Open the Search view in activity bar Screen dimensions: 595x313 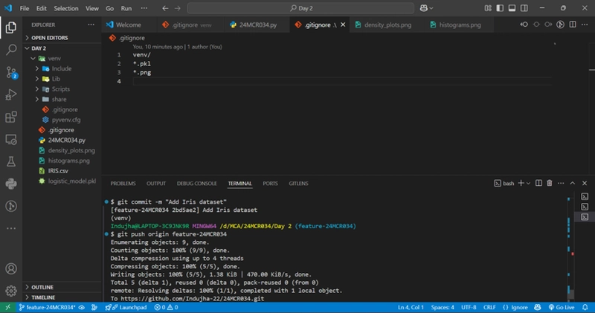pyautogui.click(x=11, y=50)
